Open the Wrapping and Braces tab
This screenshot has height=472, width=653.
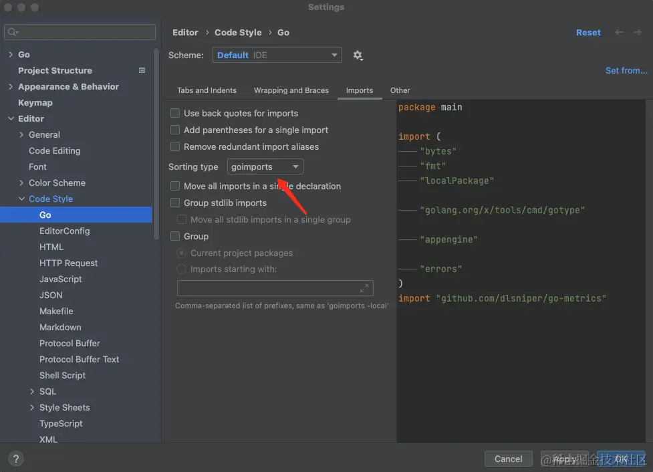click(291, 90)
